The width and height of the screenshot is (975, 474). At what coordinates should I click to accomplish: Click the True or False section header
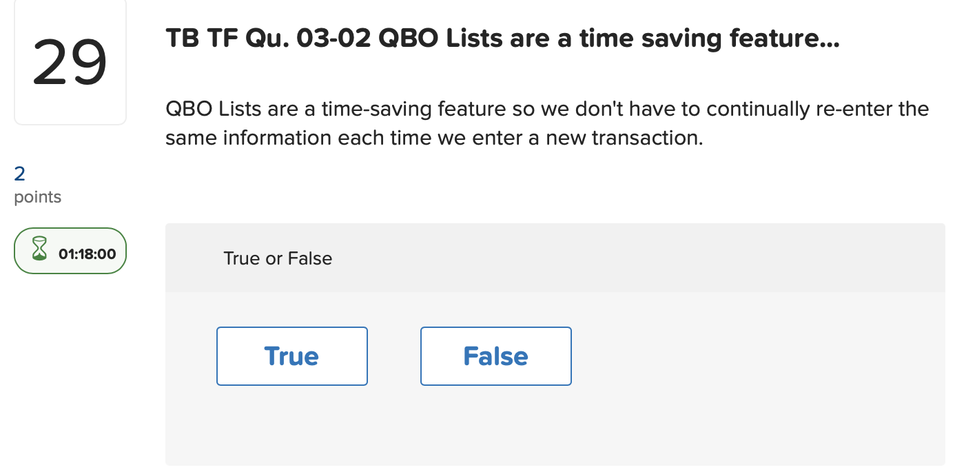[x=277, y=258]
